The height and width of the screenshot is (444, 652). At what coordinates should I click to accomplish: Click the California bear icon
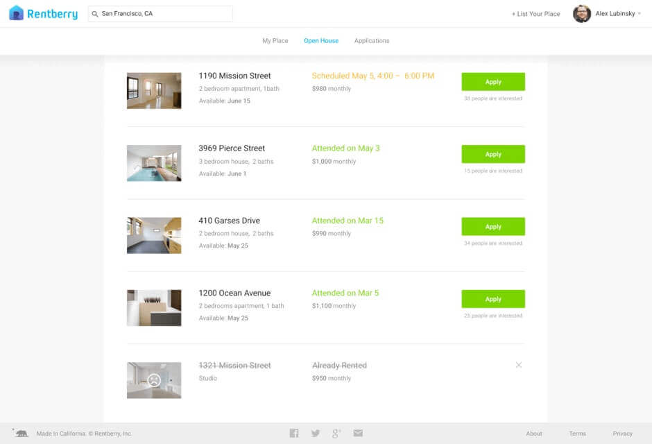pyautogui.click(x=22, y=434)
